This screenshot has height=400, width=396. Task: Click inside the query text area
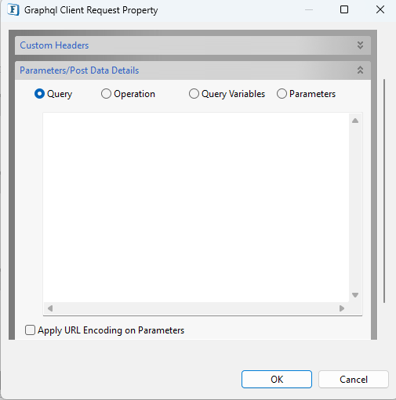coord(196,207)
